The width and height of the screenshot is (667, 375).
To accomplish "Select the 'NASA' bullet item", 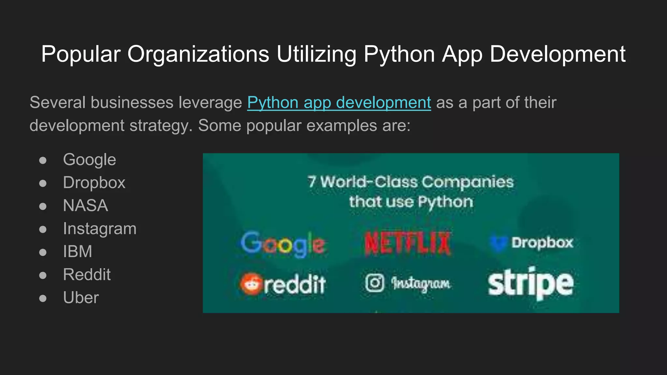I will pyautogui.click(x=86, y=206).
